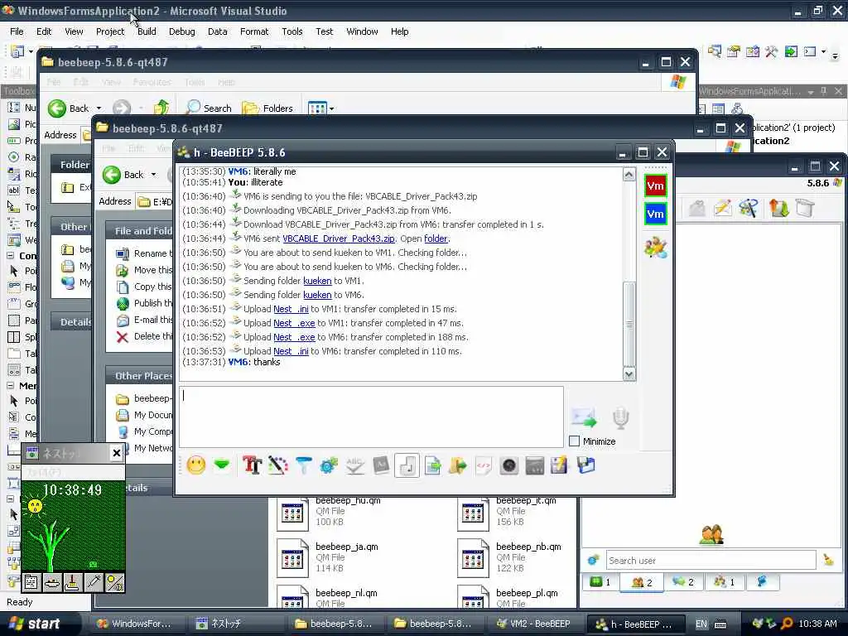Click the group members icon under avatars
Image resolution: width=848 pixels, height=636 pixels.
[656, 248]
